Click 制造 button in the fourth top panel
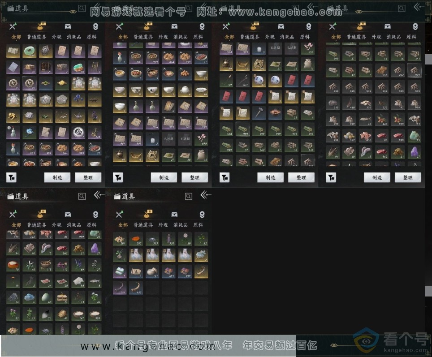The width and height of the screenshot is (432, 357). point(377,178)
